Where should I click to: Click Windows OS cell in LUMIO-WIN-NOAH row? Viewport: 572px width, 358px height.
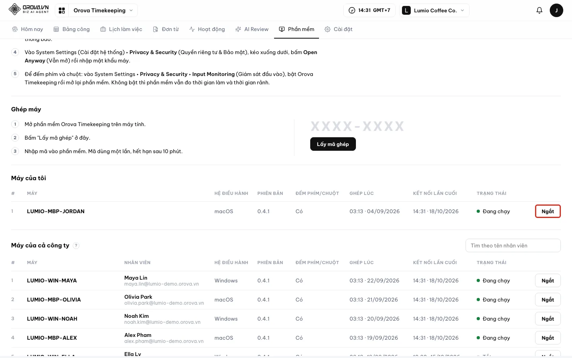[226, 319]
